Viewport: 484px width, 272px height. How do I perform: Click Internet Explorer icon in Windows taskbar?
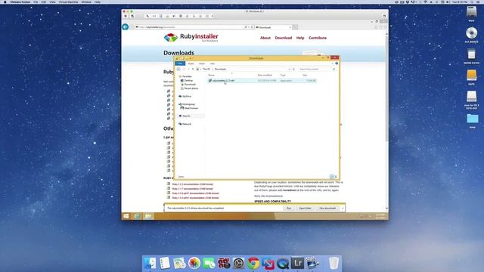(137, 216)
